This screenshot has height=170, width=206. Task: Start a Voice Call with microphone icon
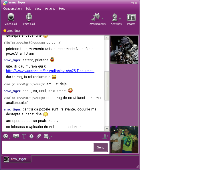29,19
